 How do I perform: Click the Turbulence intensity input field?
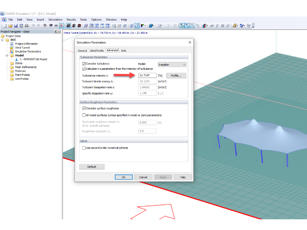coord(147,75)
